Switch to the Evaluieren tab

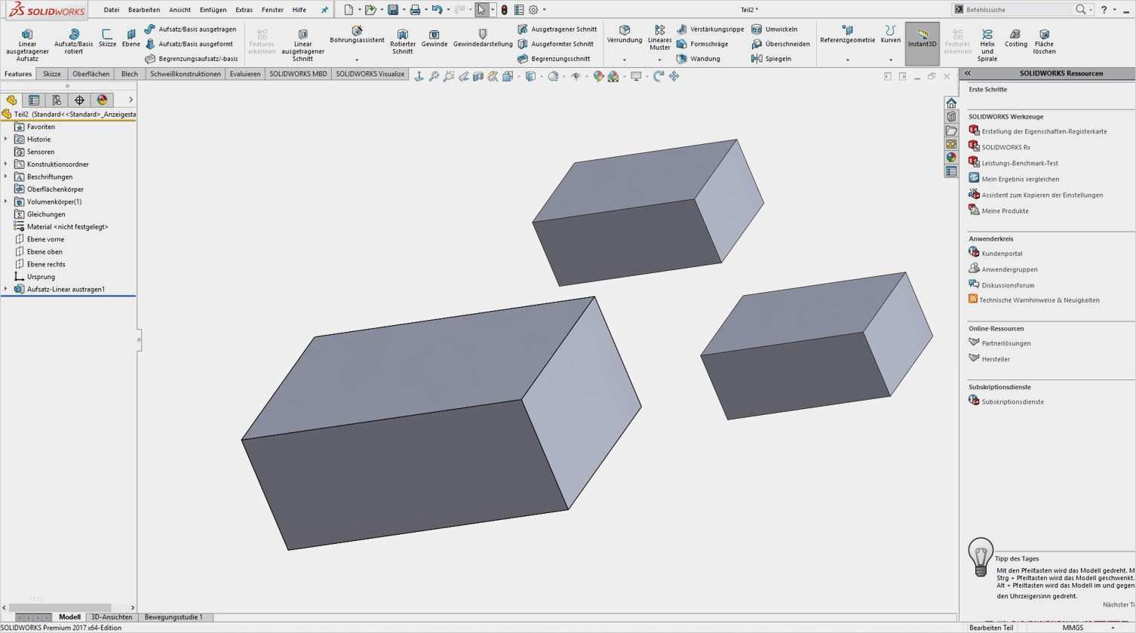click(x=245, y=74)
